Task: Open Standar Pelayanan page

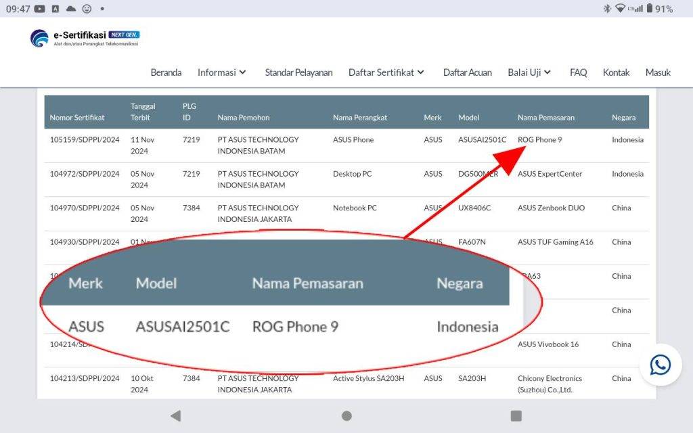Action: click(x=298, y=72)
